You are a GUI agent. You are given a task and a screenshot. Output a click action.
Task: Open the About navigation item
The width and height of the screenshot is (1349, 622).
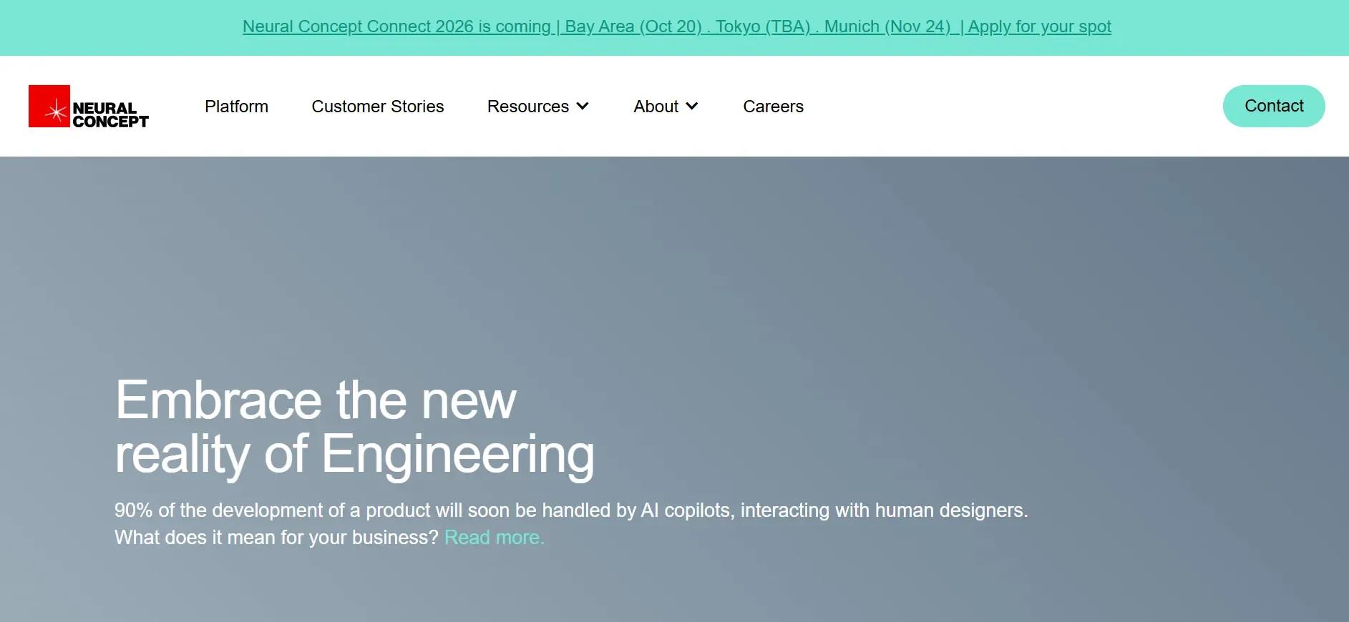pos(656,107)
